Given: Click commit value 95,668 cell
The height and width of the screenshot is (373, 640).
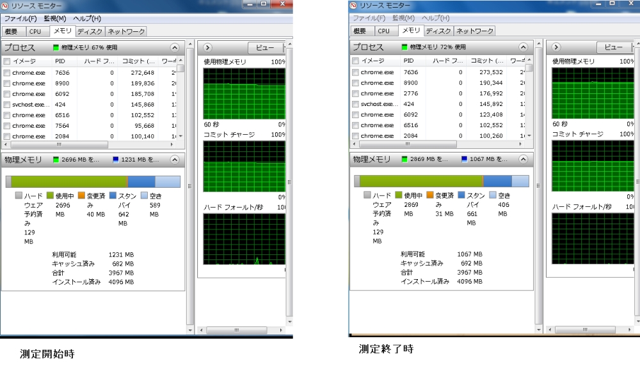Looking at the screenshot, I should click(x=144, y=126).
